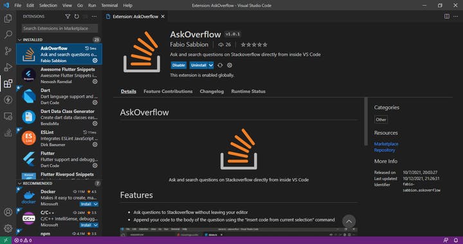Open the Remote Explorer view icon
The image size is (463, 244).
(x=8, y=116)
